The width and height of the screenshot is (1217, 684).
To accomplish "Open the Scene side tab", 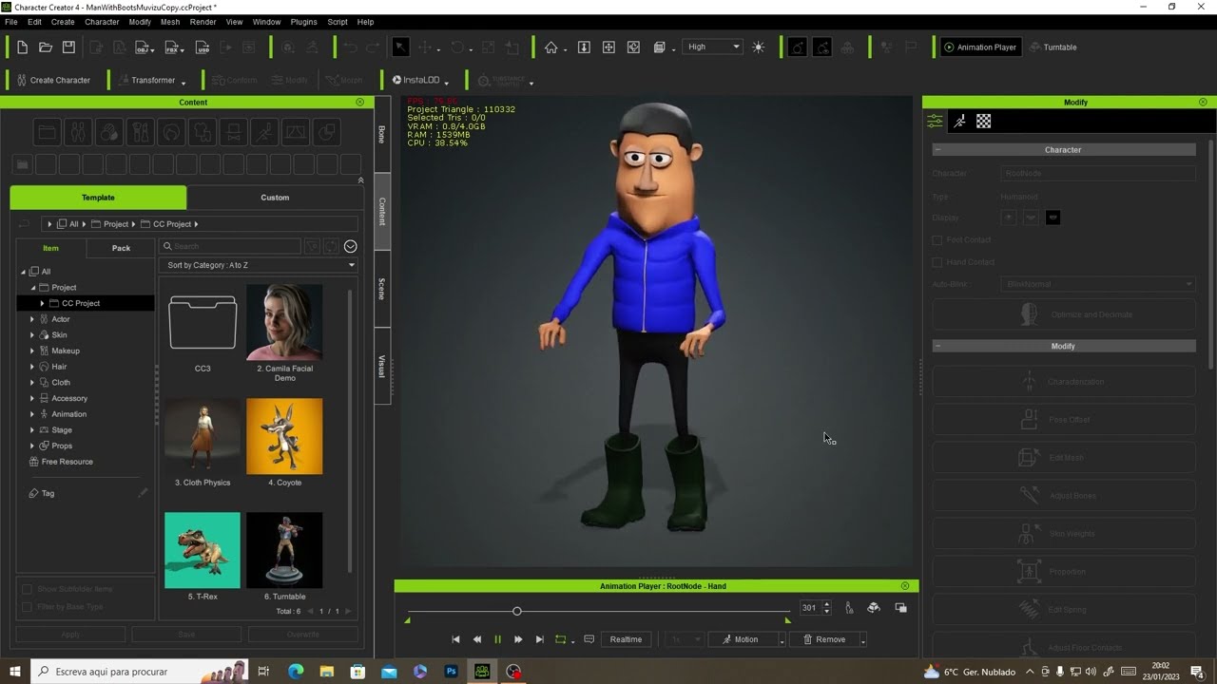I will [x=382, y=289].
